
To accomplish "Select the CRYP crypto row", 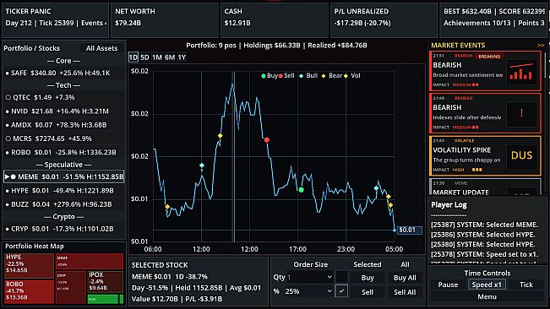I will [63, 229].
